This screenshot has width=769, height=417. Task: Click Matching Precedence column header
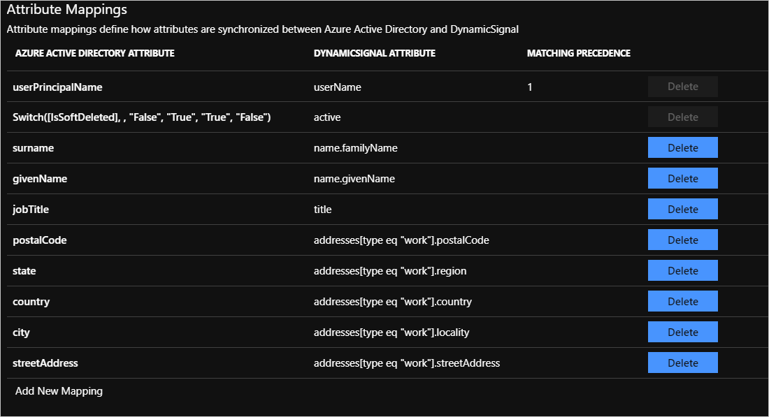(579, 53)
